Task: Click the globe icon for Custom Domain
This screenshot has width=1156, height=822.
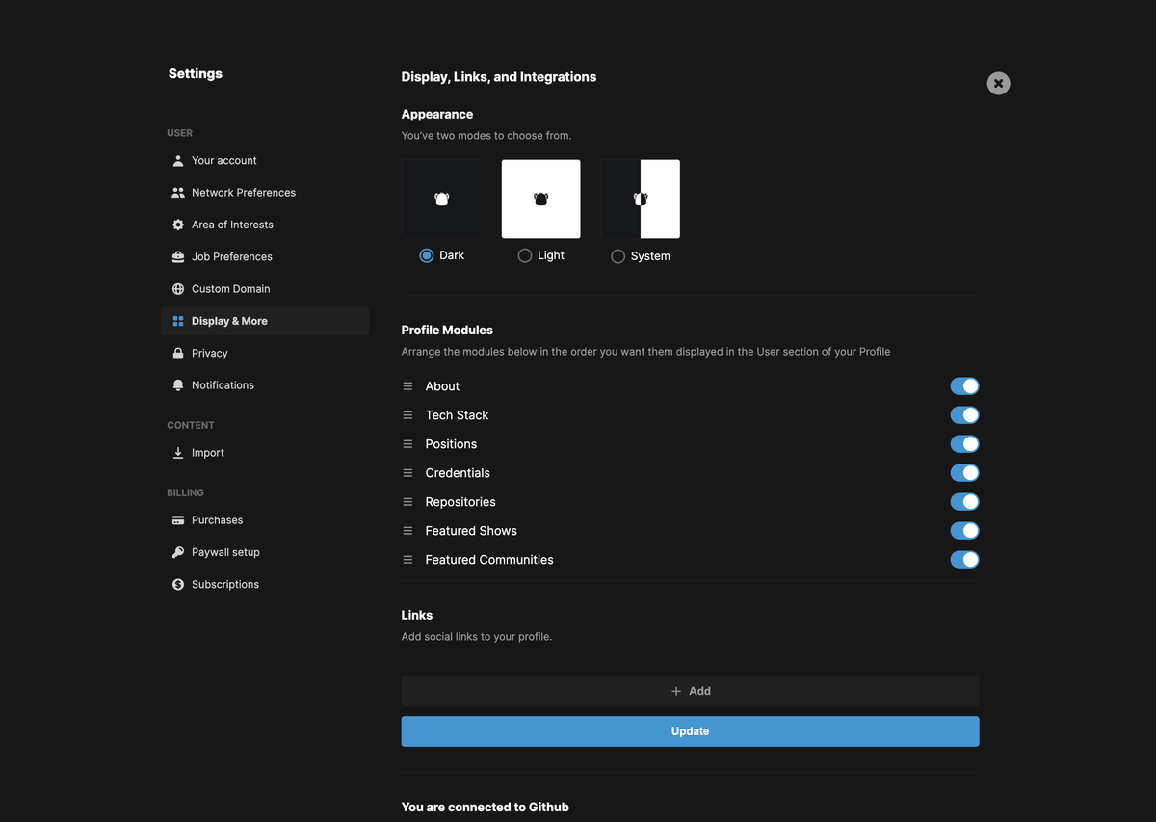Action: (x=178, y=289)
